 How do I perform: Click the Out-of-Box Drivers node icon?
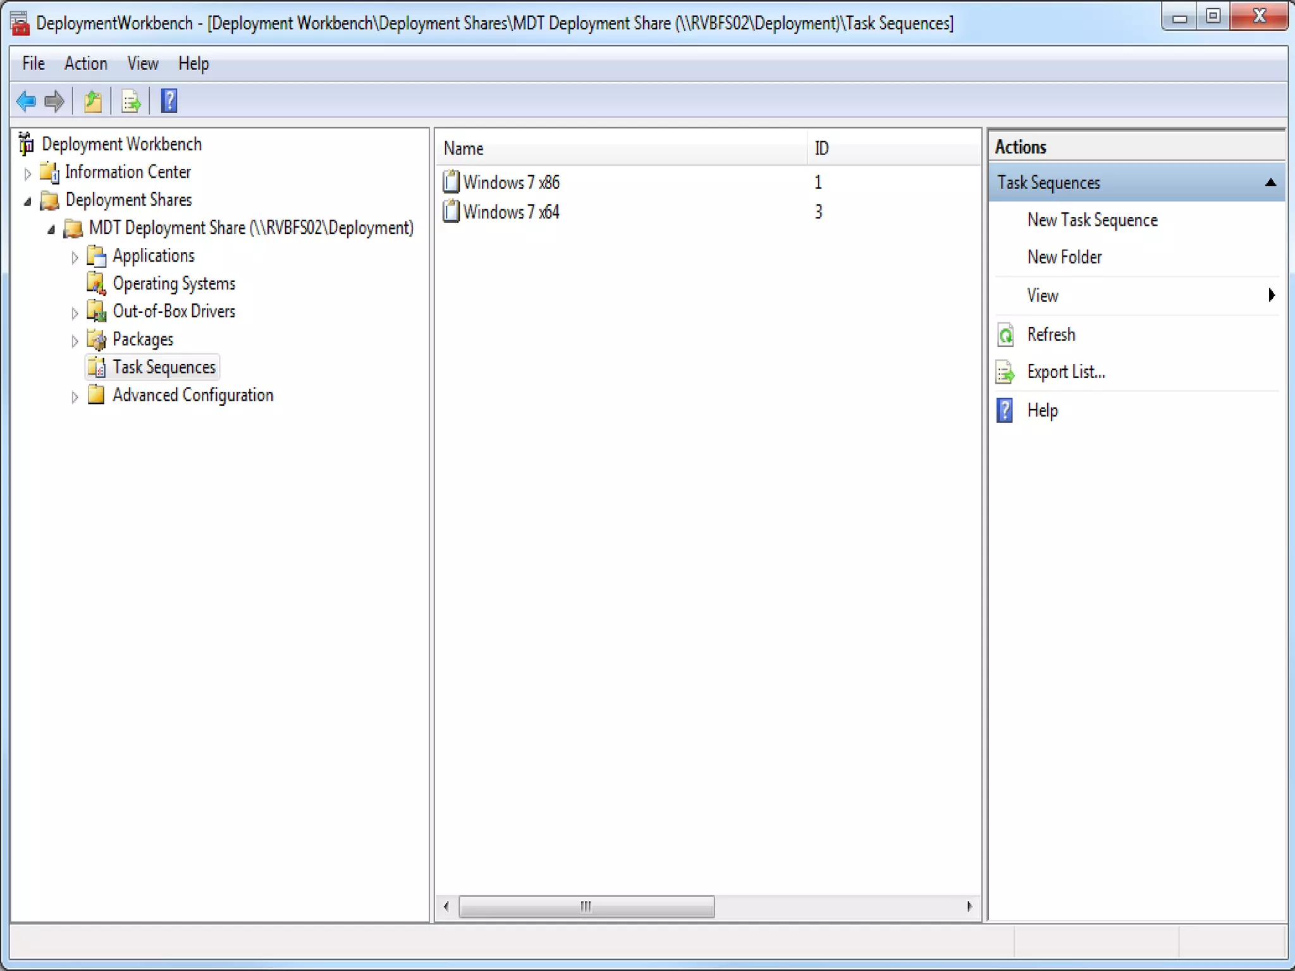coord(96,312)
